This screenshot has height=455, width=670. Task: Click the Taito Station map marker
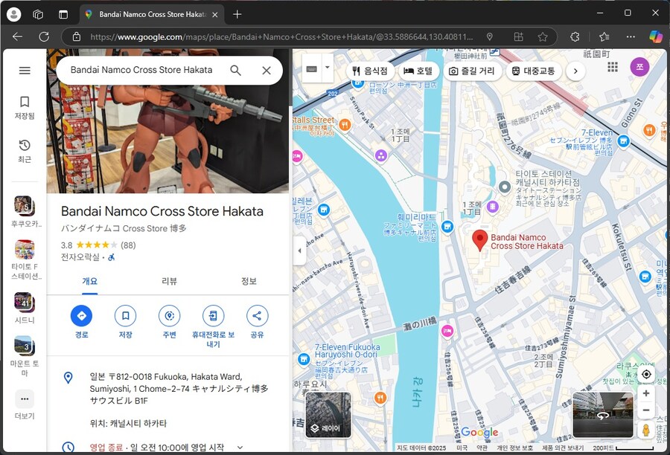505,187
